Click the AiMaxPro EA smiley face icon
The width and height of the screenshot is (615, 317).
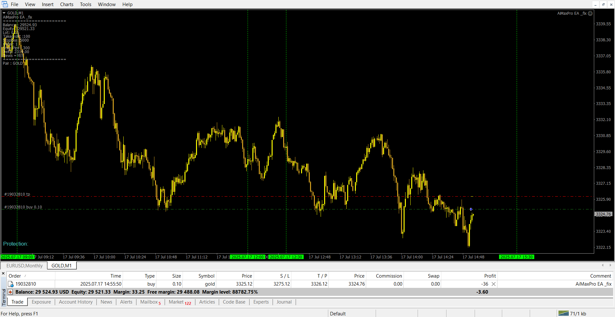pyautogui.click(x=590, y=13)
